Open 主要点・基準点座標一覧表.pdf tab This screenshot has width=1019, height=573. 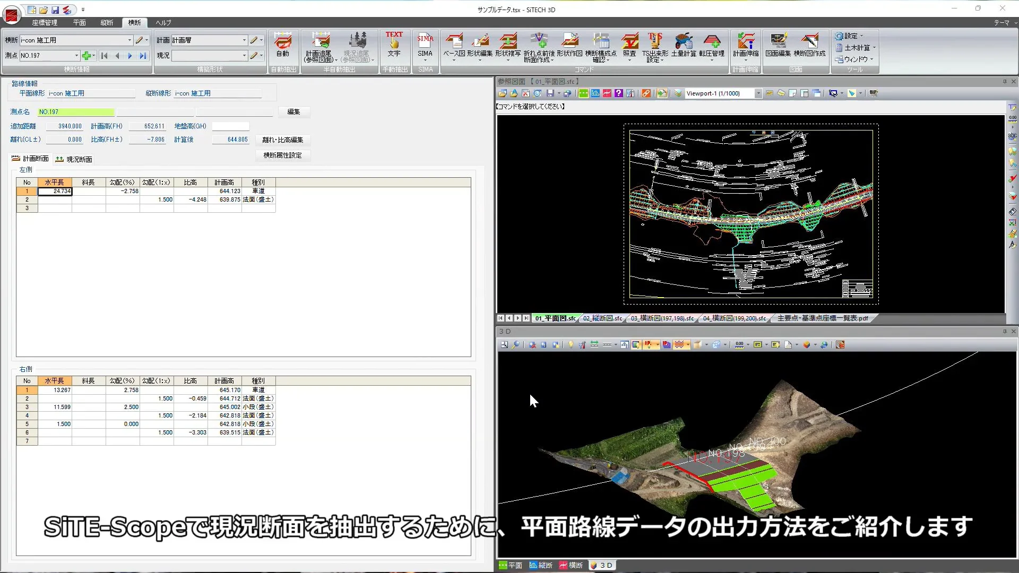tap(823, 318)
